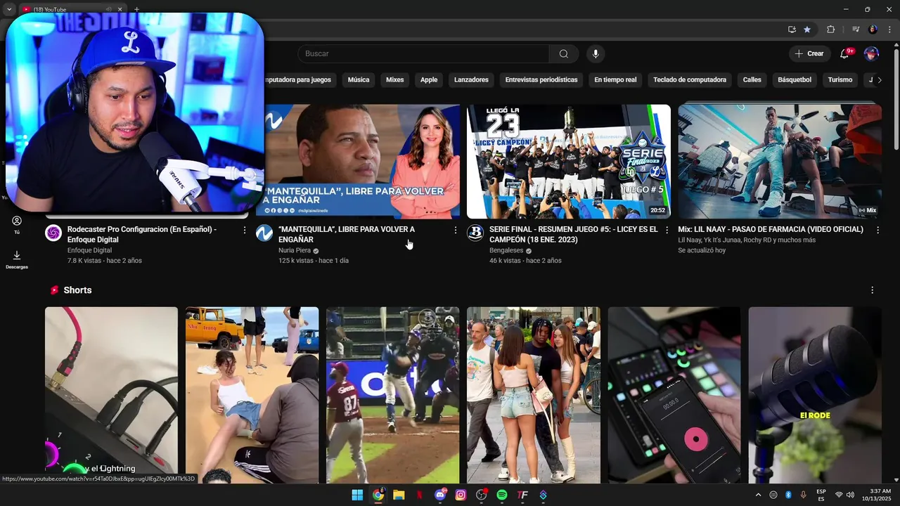Visit Nuria Piera channel name

[295, 250]
